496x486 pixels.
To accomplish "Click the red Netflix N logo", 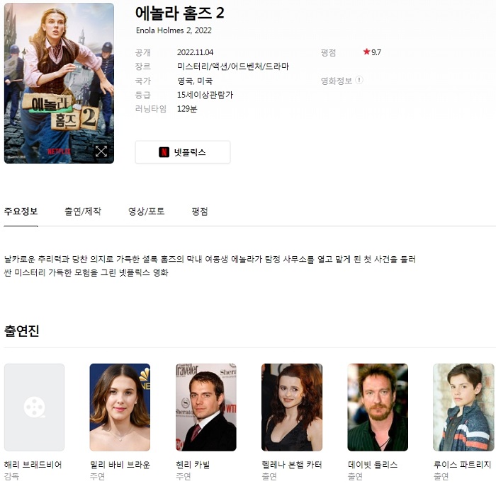I will point(164,152).
